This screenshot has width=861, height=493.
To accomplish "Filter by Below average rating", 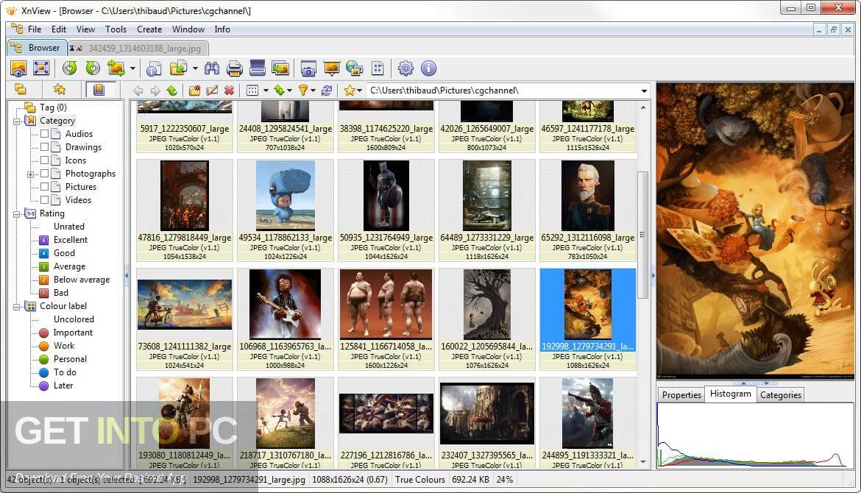I will (81, 280).
